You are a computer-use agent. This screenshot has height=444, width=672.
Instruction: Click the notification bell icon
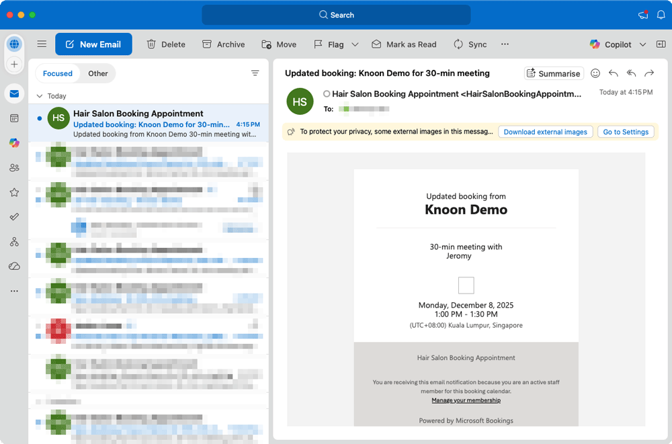(661, 15)
